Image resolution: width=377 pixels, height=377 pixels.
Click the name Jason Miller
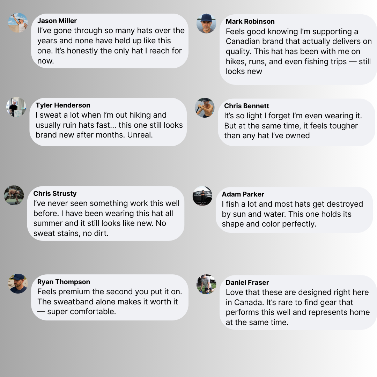click(x=57, y=21)
